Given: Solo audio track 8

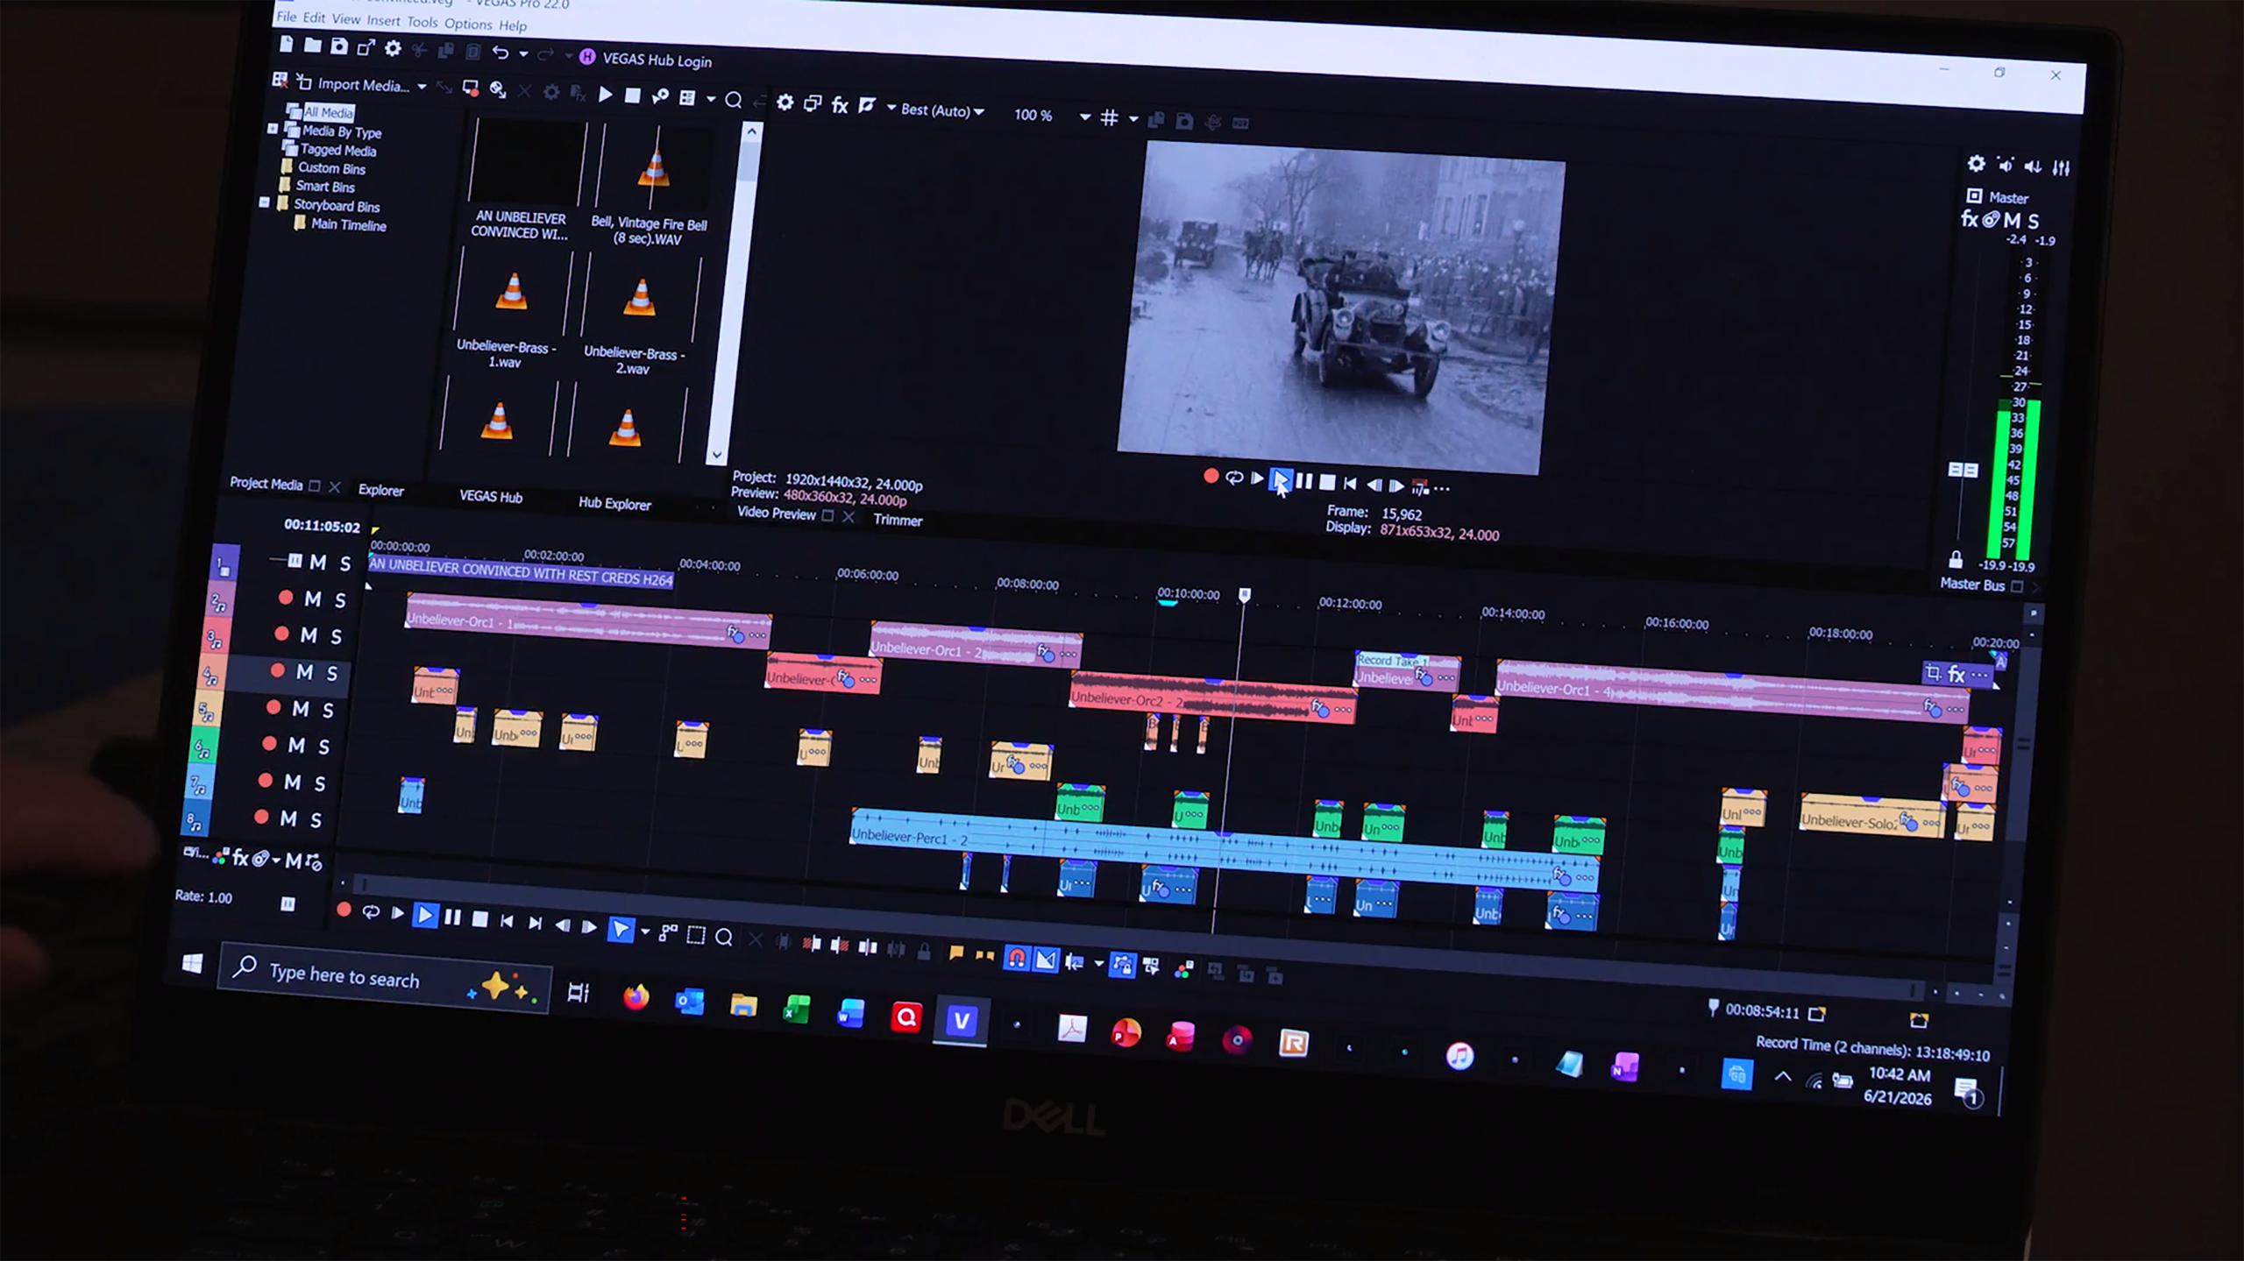Looking at the screenshot, I should coord(316,819).
